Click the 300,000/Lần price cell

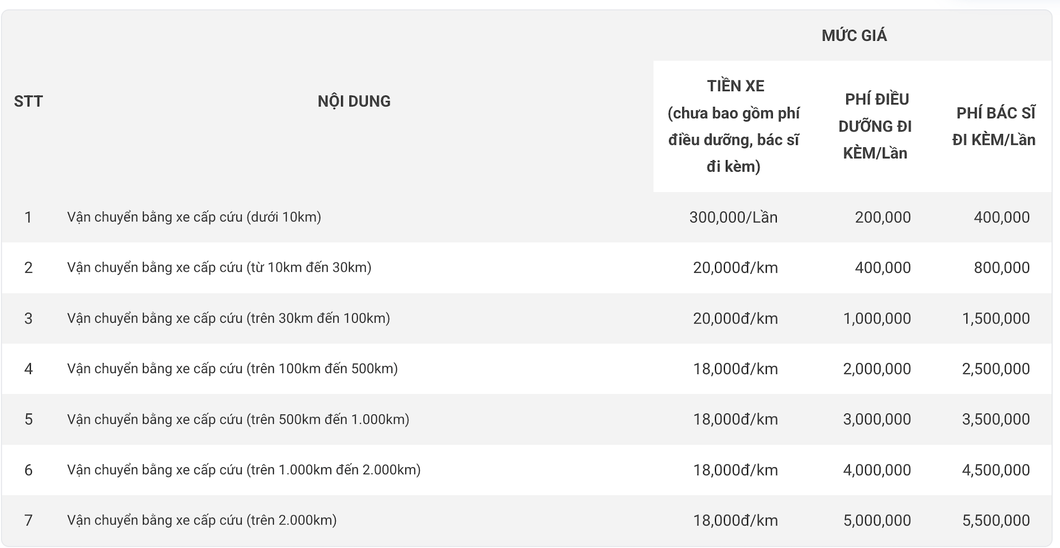click(733, 217)
